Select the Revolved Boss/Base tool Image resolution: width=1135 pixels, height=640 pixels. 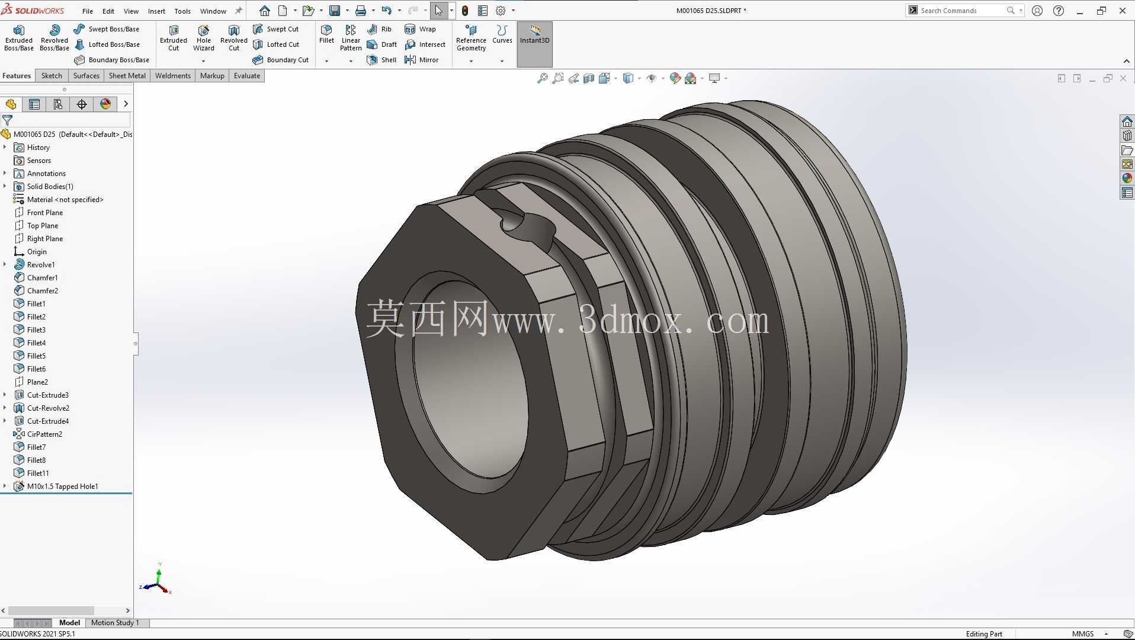(x=54, y=38)
